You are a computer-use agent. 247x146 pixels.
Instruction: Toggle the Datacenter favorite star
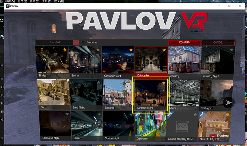164,50
